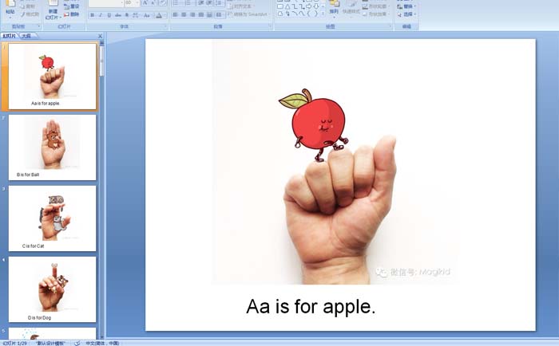Align text left
Screen dimensions: 559x346
click(x=175, y=14)
